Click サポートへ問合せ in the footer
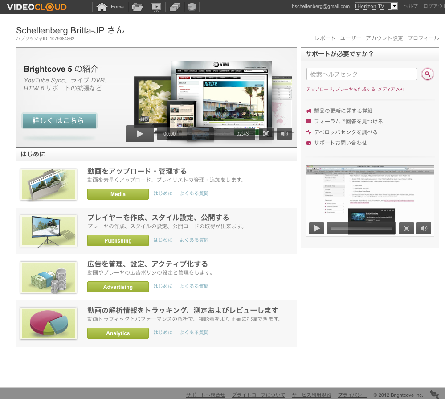Image resolution: width=445 pixels, height=399 pixels. [x=205, y=395]
